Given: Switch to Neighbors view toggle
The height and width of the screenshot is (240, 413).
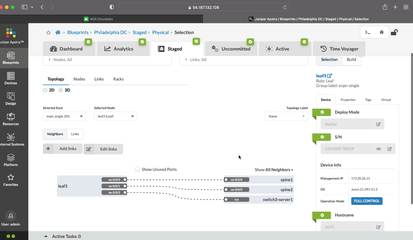Looking at the screenshot, I should (55, 134).
